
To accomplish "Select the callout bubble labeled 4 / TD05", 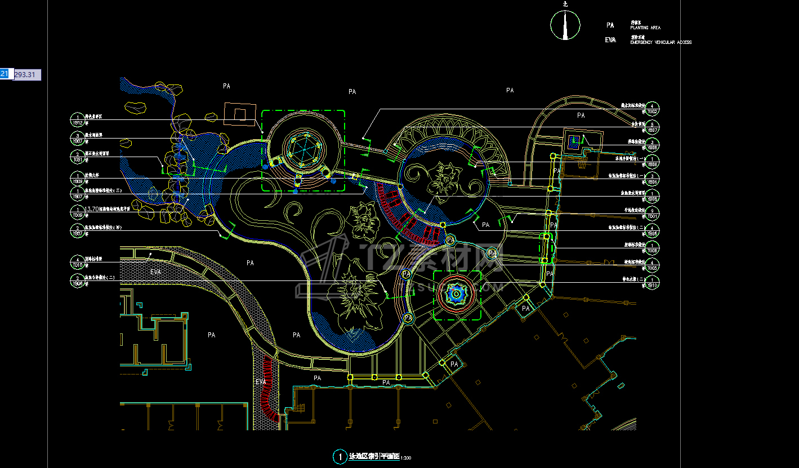I will [652, 265].
